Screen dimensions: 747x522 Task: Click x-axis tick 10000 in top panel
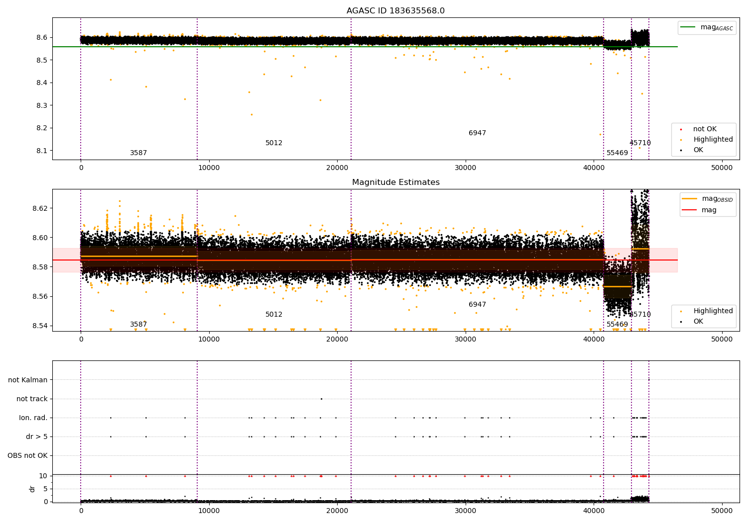tap(209, 168)
